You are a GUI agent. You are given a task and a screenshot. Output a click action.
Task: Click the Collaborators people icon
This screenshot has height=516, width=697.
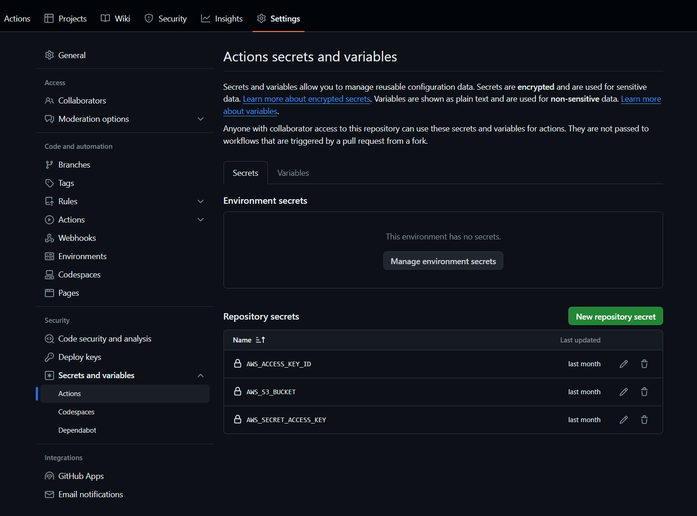pyautogui.click(x=49, y=101)
